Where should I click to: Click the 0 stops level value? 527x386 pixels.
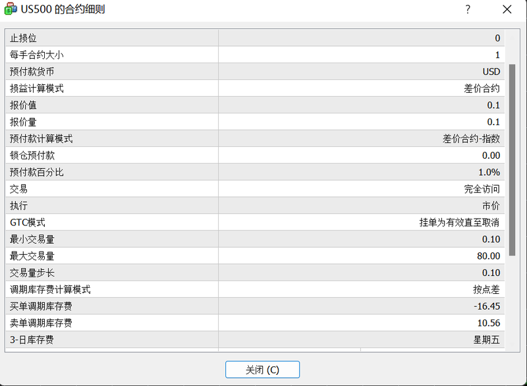pyautogui.click(x=497, y=38)
